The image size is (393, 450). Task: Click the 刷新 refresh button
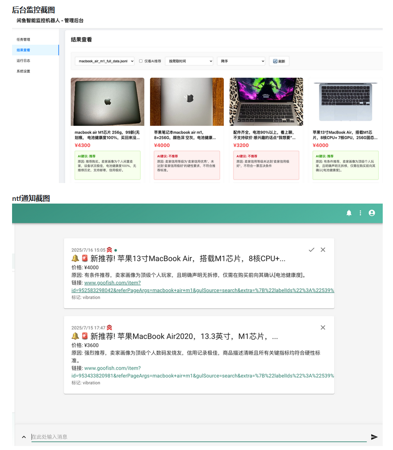279,61
